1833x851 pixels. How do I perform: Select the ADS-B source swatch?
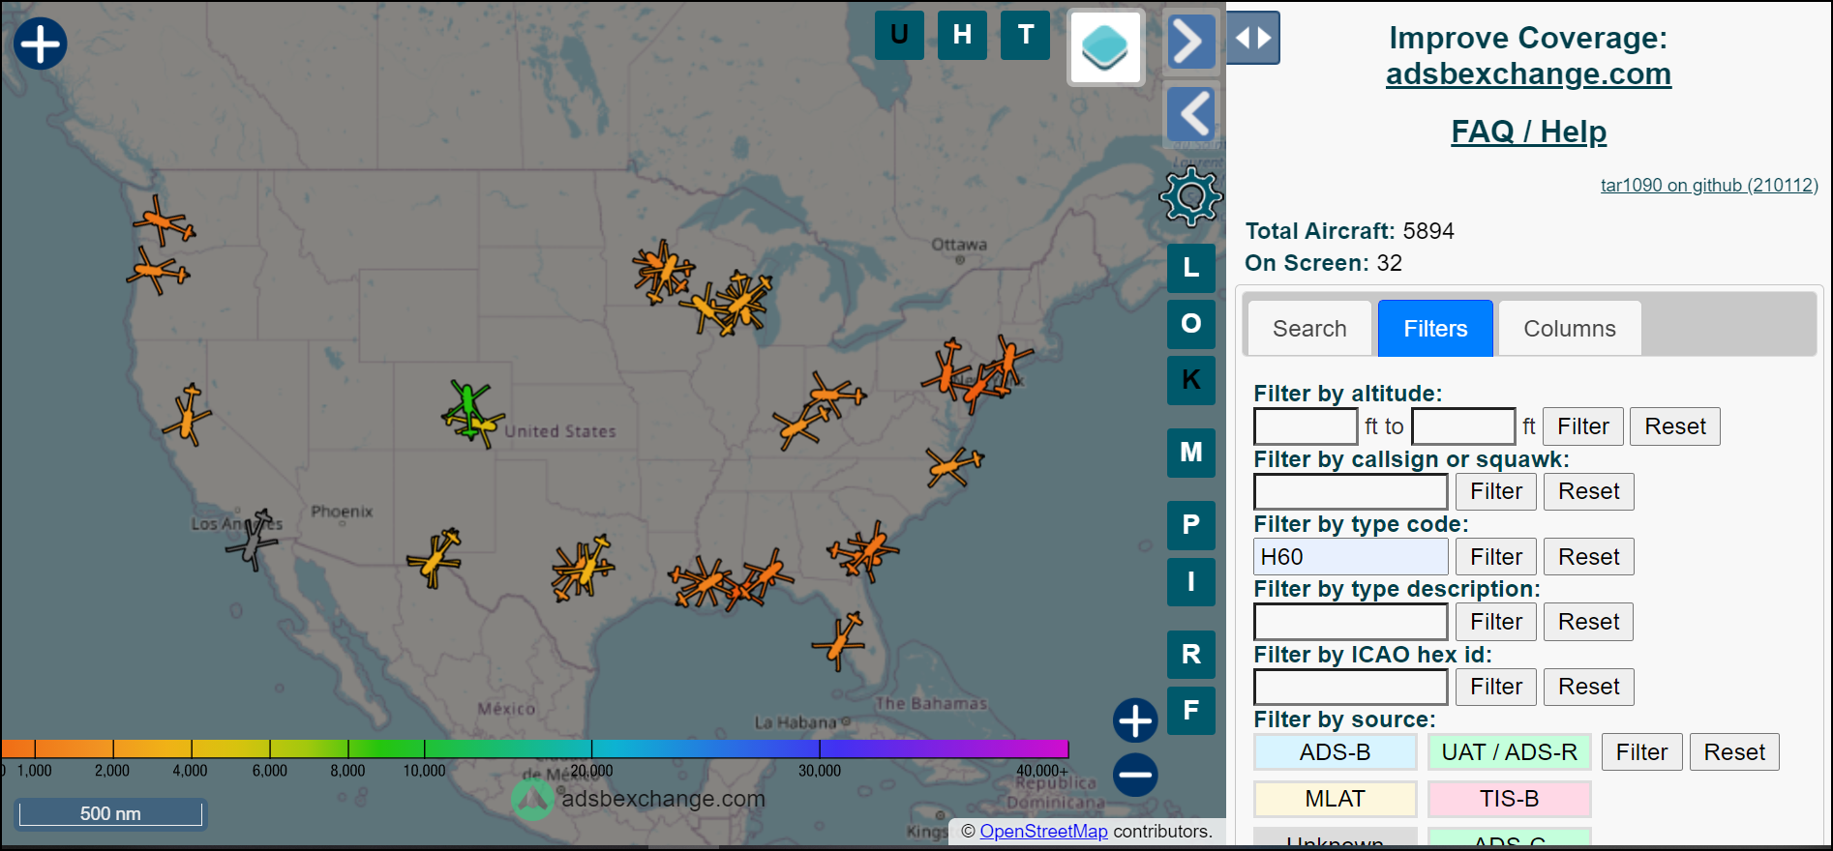1336,752
